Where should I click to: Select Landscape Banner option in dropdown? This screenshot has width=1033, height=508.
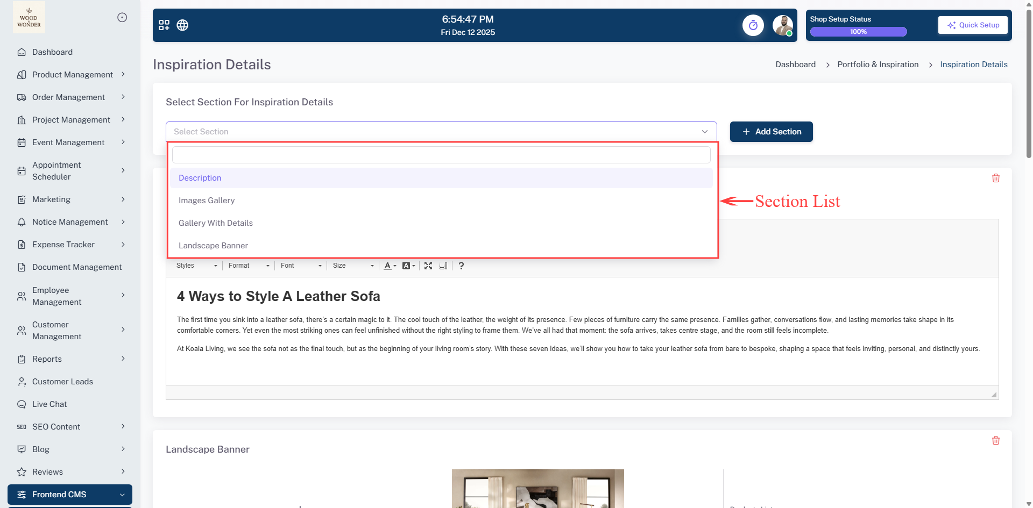click(x=213, y=246)
